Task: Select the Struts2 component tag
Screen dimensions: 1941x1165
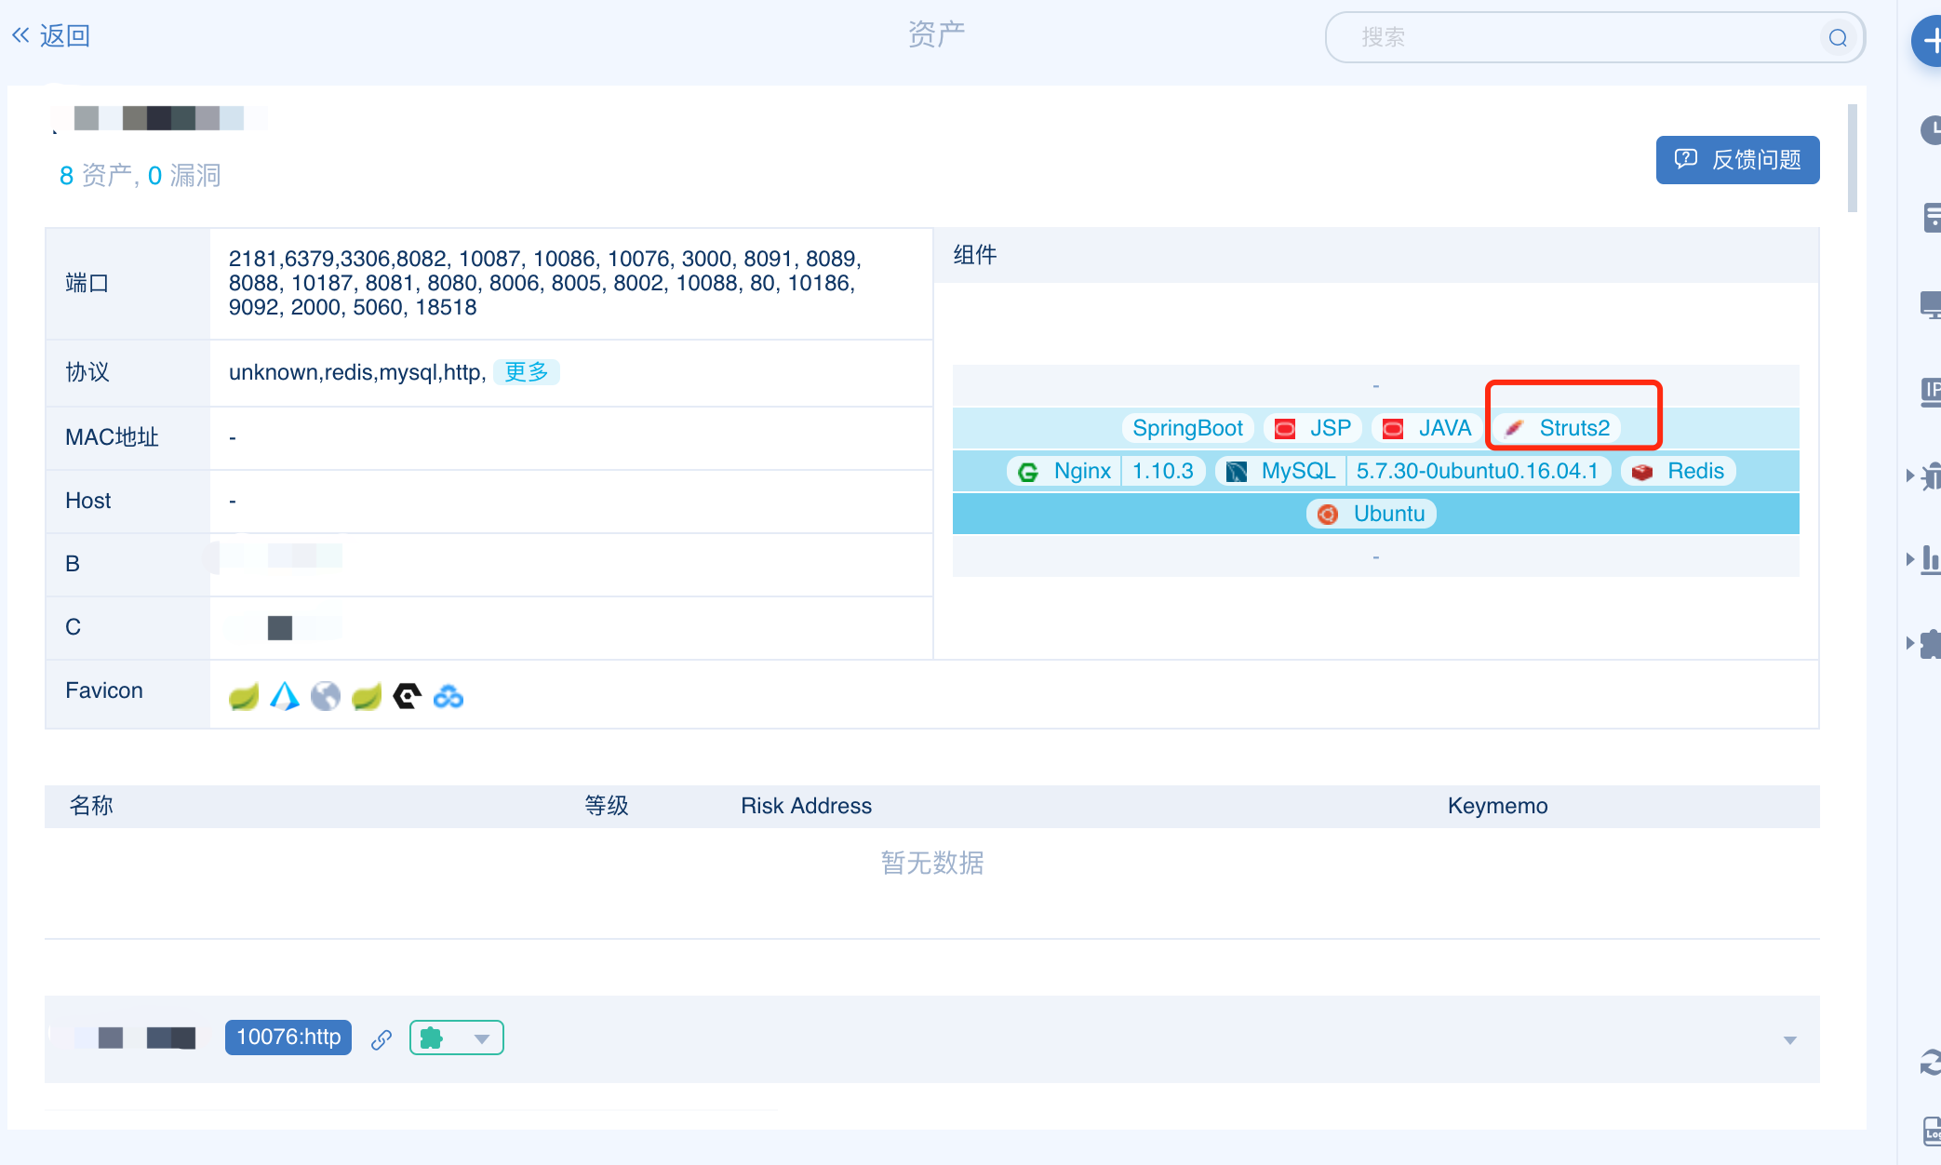Action: 1557,428
